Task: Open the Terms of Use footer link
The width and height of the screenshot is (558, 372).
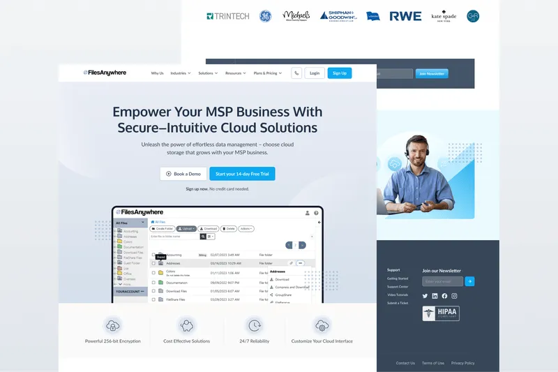Action: pos(433,363)
